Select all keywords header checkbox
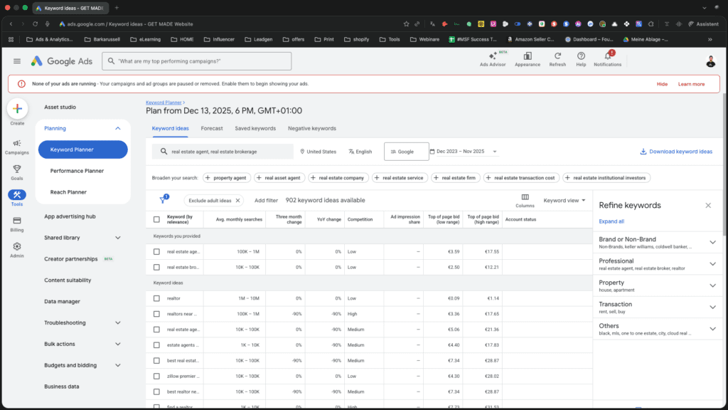The width and height of the screenshot is (728, 410). coord(156,219)
